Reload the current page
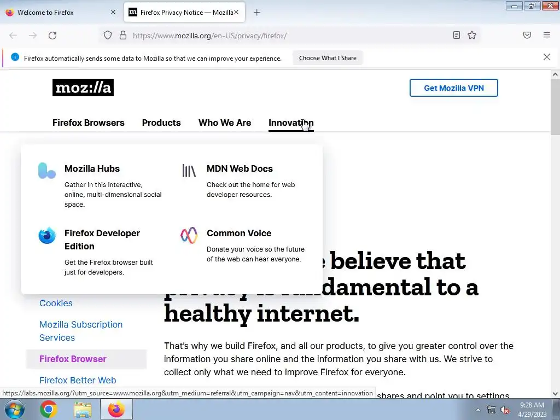 pos(52,36)
